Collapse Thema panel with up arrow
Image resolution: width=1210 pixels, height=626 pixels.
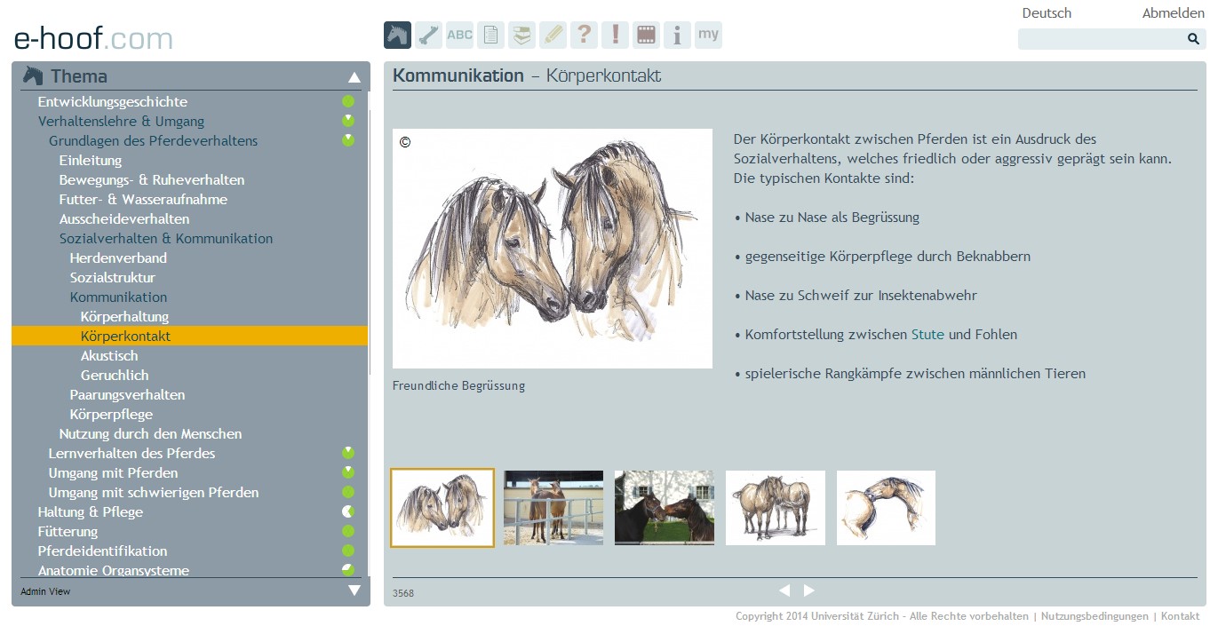(x=354, y=77)
